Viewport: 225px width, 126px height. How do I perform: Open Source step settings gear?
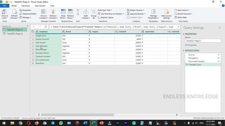(219, 55)
